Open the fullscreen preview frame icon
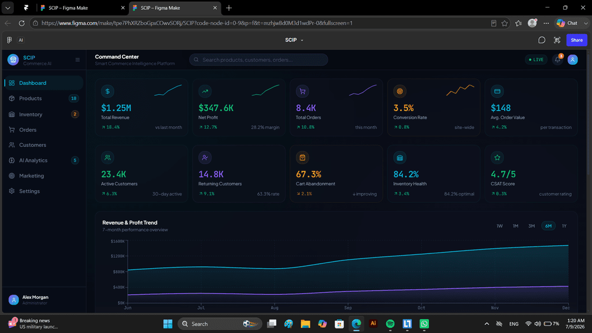The height and width of the screenshot is (333, 592). 557,40
